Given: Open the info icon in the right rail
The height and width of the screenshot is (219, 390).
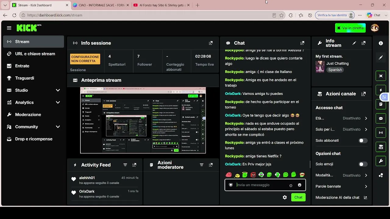Looking at the screenshot, I should pyautogui.click(x=381, y=43).
